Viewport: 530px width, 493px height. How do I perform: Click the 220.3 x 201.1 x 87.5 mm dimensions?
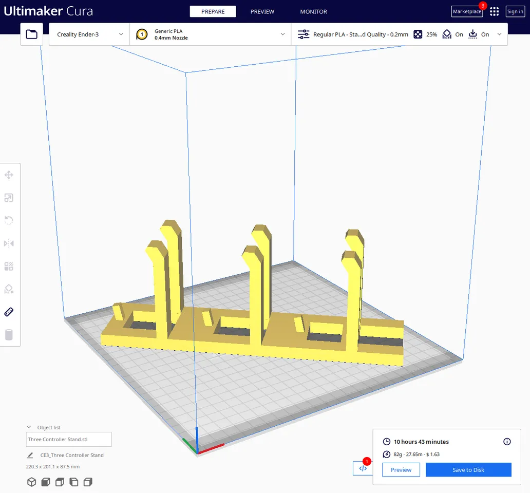[53, 467]
